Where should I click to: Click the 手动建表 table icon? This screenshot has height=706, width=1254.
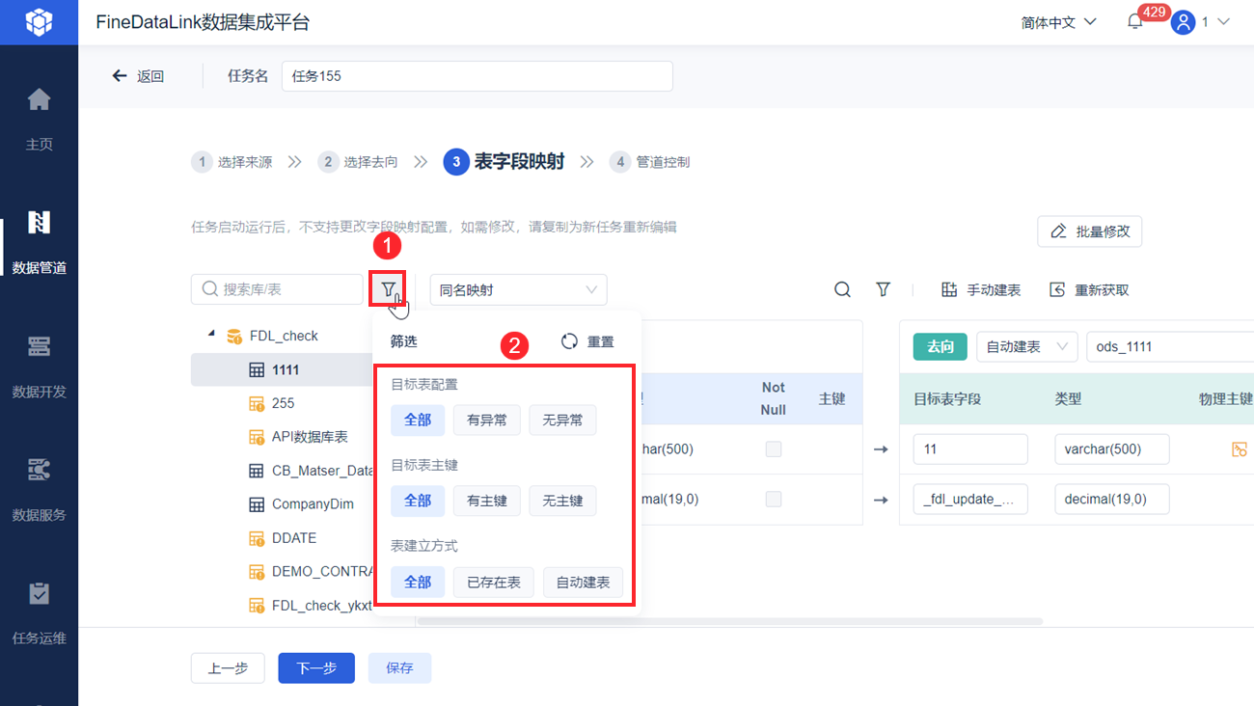click(x=949, y=290)
